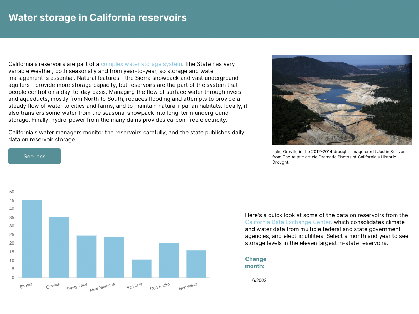Click the Change month label
Viewport: 419px width, 314px height.
pyautogui.click(x=256, y=262)
